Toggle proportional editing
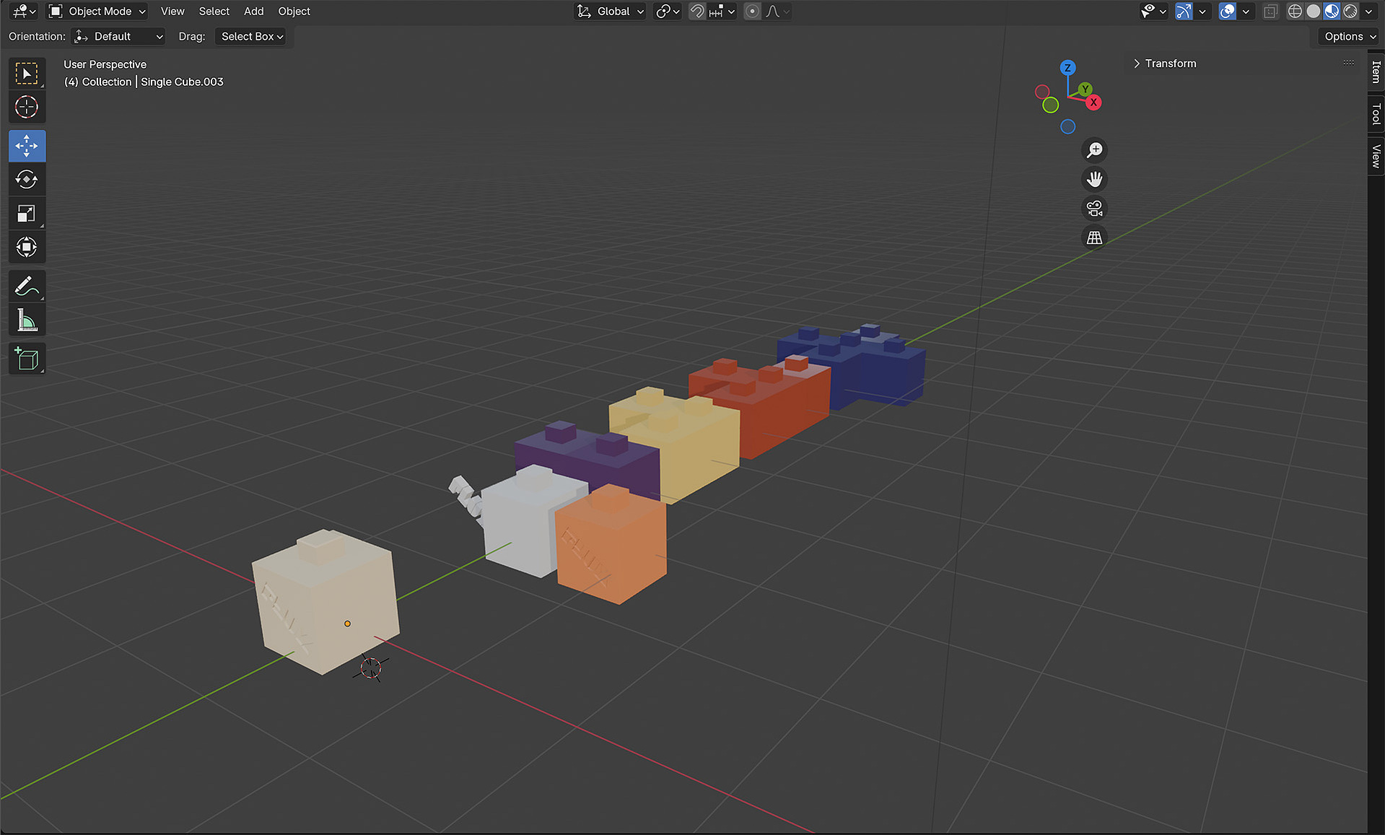The height and width of the screenshot is (835, 1385). pyautogui.click(x=752, y=11)
